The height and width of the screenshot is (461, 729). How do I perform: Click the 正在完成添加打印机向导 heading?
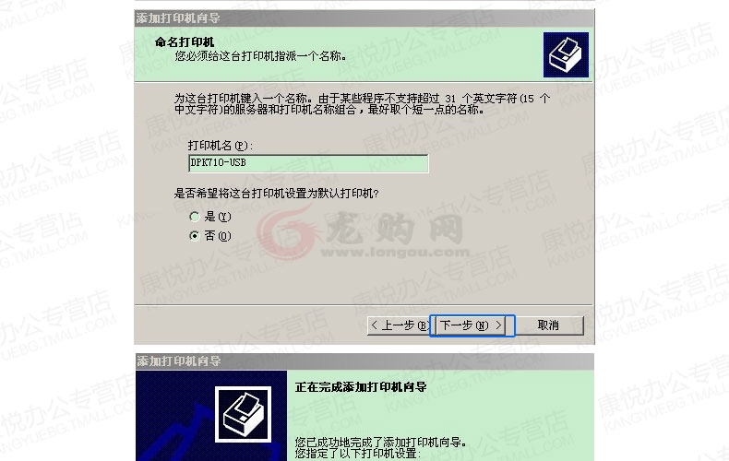tap(361, 387)
